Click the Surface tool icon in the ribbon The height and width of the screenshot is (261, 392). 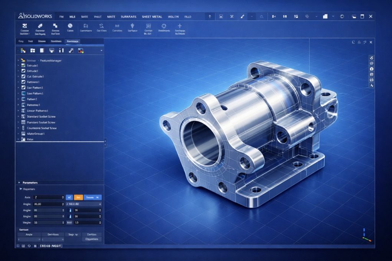pos(132,26)
